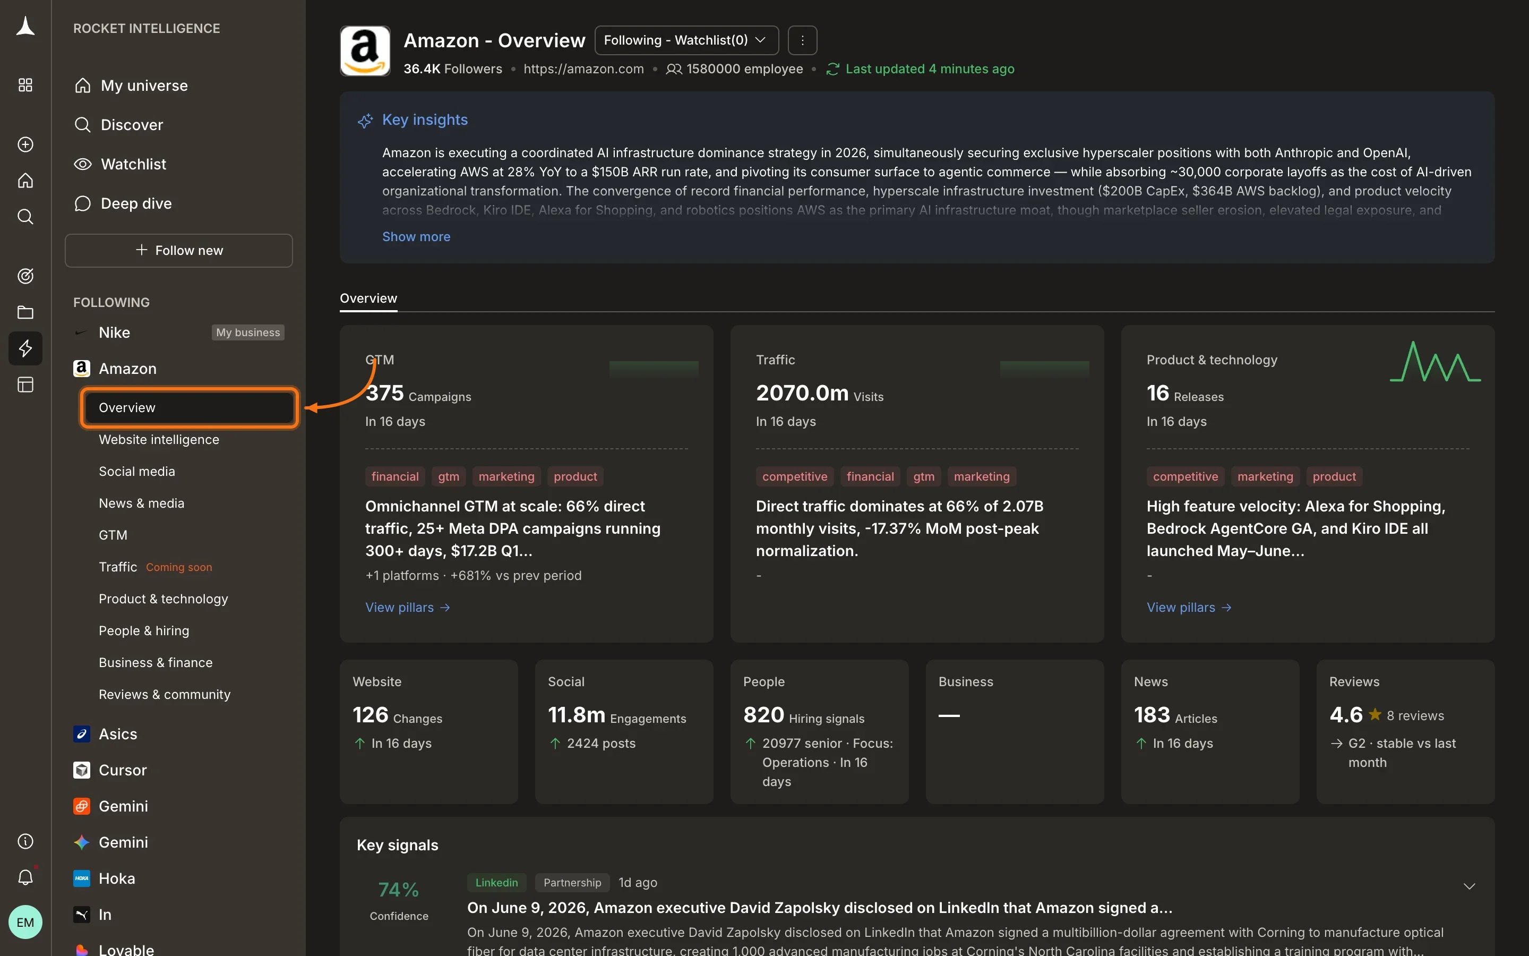Click the plus circle icon in left rail
1529x956 pixels.
point(25,145)
